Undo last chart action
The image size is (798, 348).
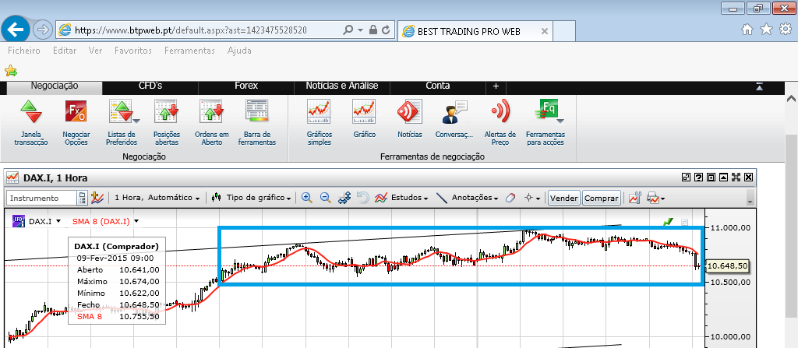click(363, 198)
